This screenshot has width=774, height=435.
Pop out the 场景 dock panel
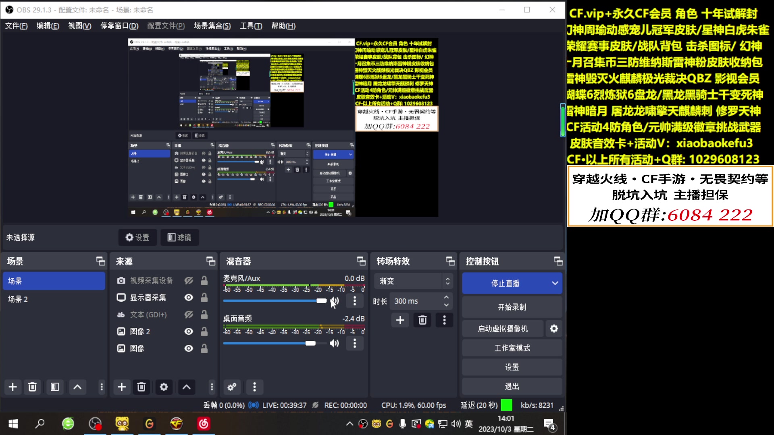[100, 261]
